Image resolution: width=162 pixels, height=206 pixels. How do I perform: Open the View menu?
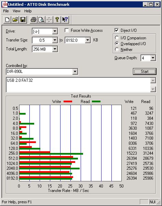tap(16, 11)
